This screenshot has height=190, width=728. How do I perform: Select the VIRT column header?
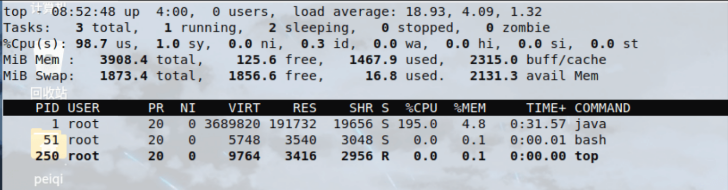point(244,108)
